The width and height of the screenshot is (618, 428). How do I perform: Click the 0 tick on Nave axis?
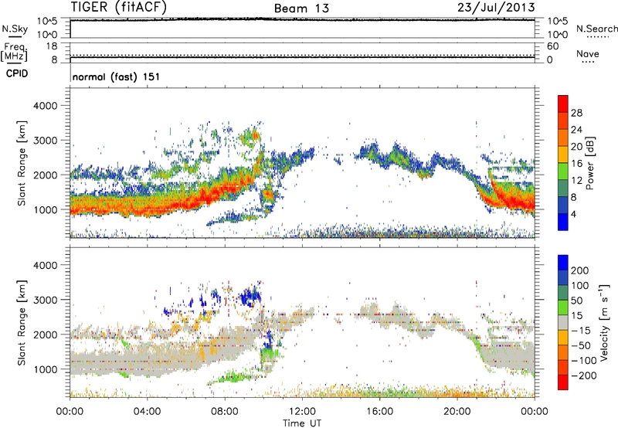(549, 60)
